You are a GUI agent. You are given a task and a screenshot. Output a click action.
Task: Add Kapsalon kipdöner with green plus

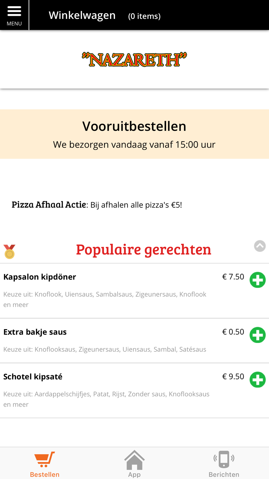257,280
